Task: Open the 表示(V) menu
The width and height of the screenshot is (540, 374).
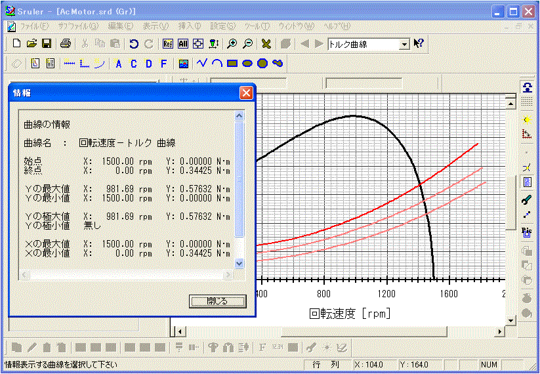Action: point(156,26)
